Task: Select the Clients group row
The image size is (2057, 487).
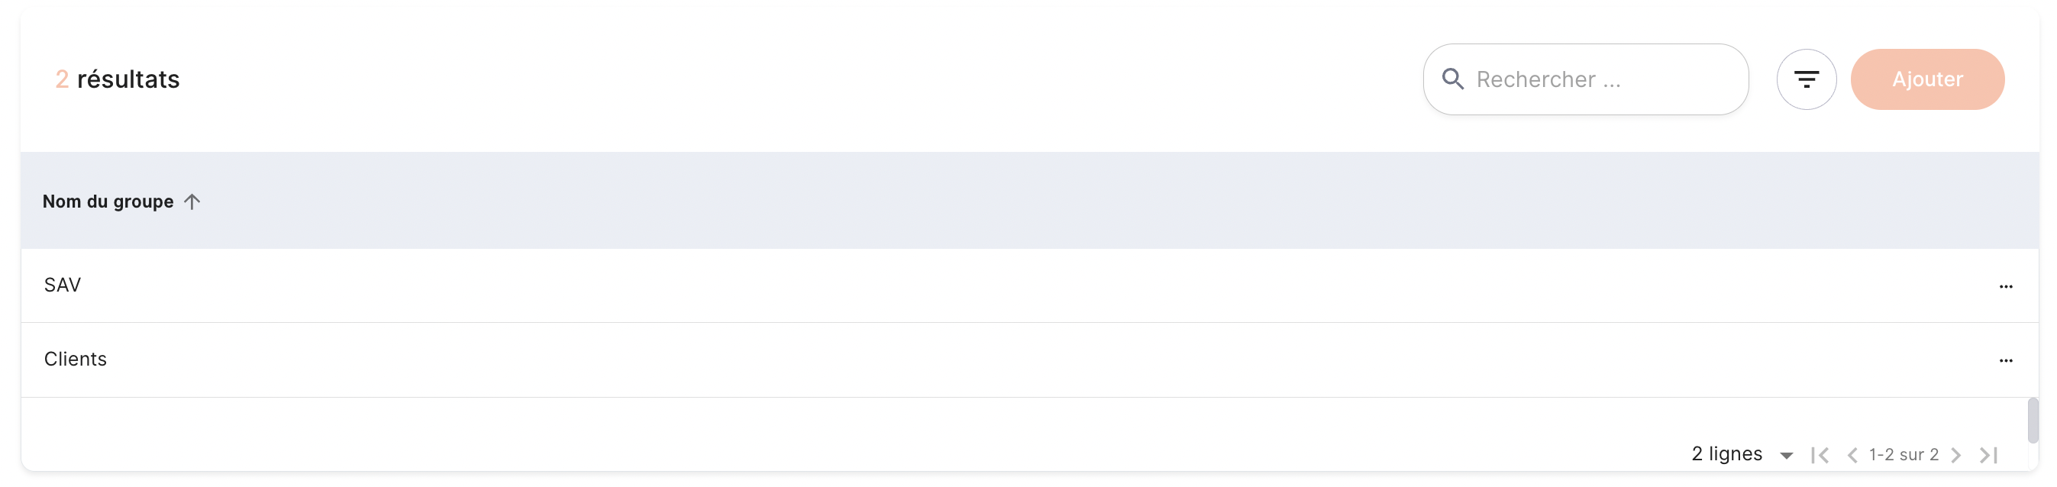Action: 1029,360
